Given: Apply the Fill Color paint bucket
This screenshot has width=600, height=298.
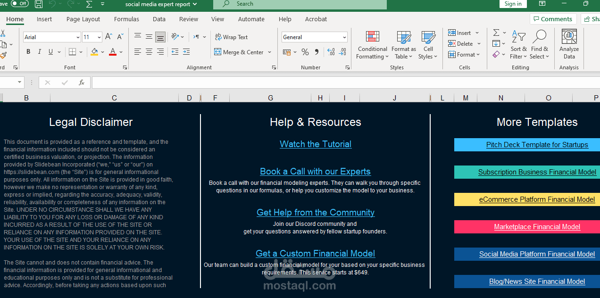Looking at the screenshot, I should [94, 52].
